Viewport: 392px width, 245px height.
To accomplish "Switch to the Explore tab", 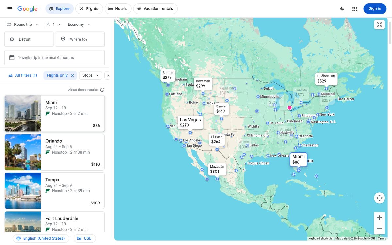I will click(x=59, y=9).
